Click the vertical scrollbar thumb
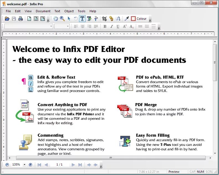 point(215,62)
